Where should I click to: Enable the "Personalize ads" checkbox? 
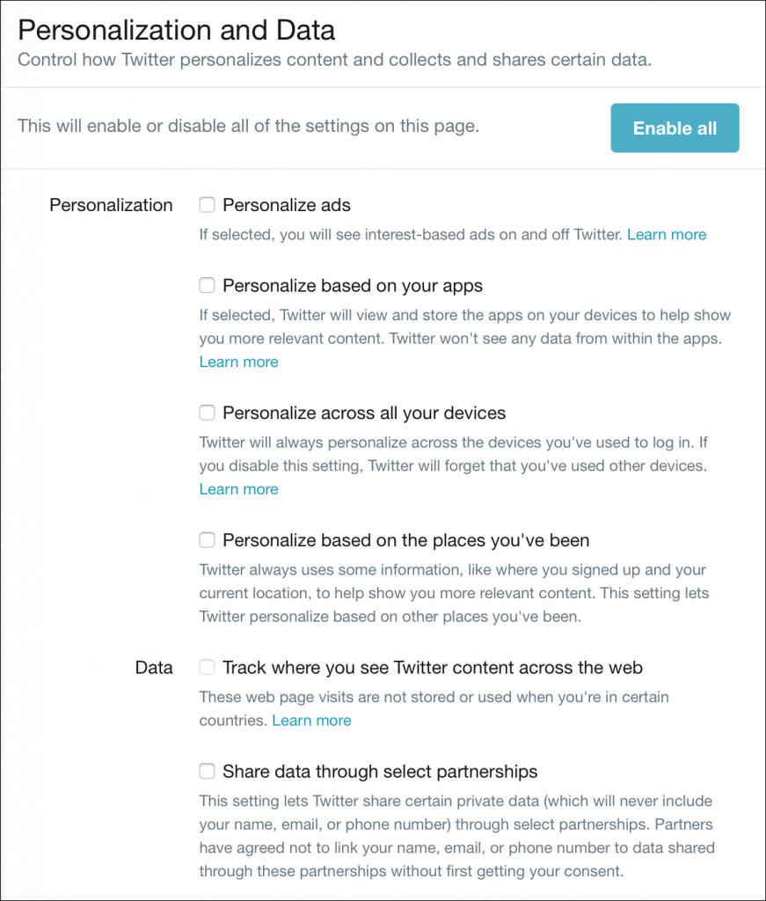(207, 204)
